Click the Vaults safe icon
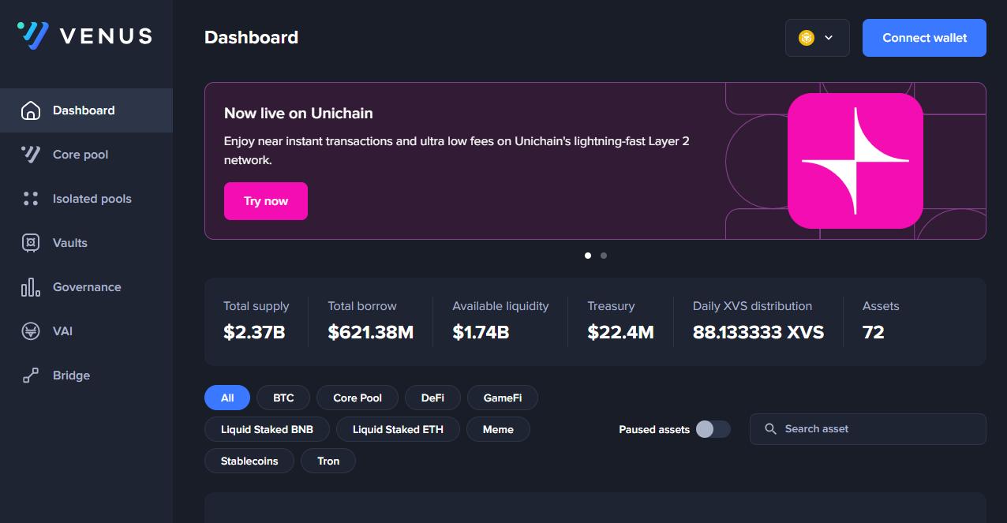 (31, 243)
